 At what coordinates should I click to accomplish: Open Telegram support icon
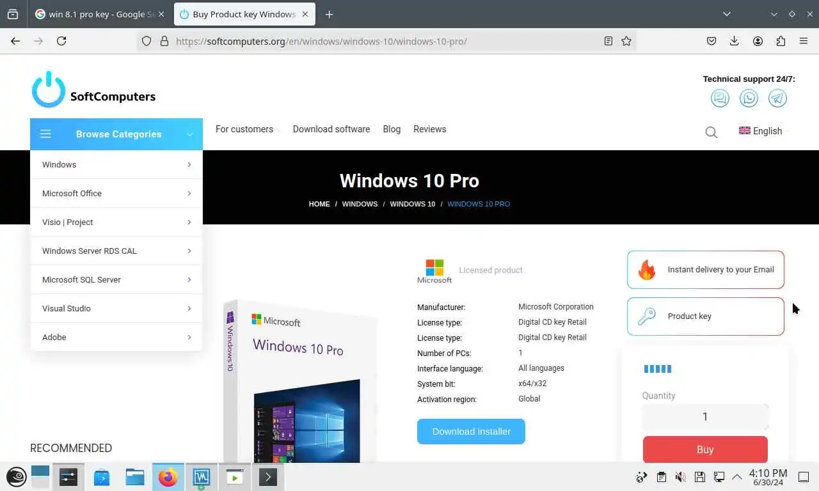click(x=777, y=98)
